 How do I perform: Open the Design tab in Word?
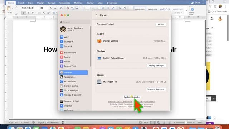pyautogui.click(x=40, y=3)
